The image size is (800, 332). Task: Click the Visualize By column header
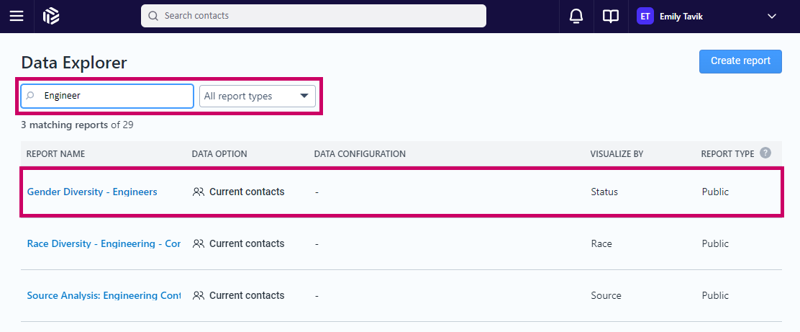point(617,153)
